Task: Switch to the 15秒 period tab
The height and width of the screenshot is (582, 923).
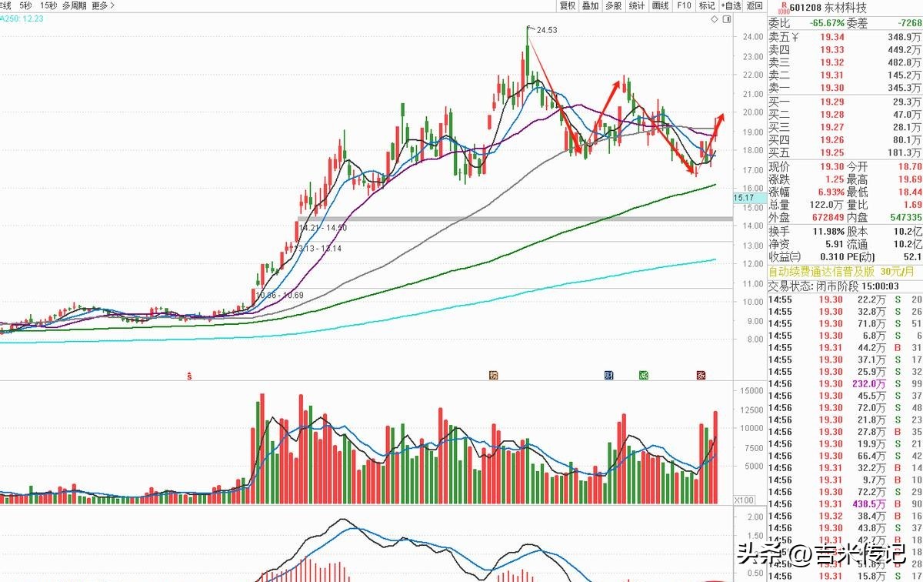Action: pos(48,5)
